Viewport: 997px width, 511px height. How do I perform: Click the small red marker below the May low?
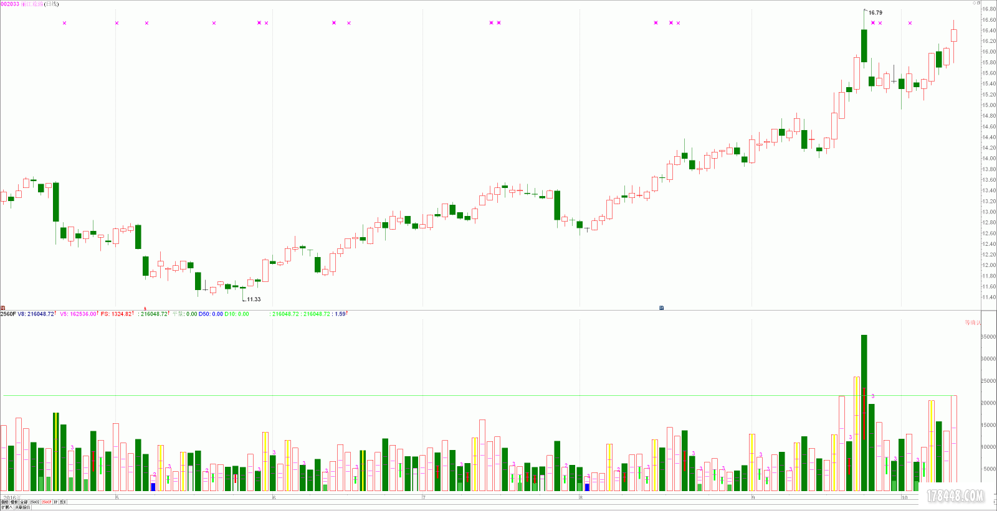pyautogui.click(x=145, y=308)
